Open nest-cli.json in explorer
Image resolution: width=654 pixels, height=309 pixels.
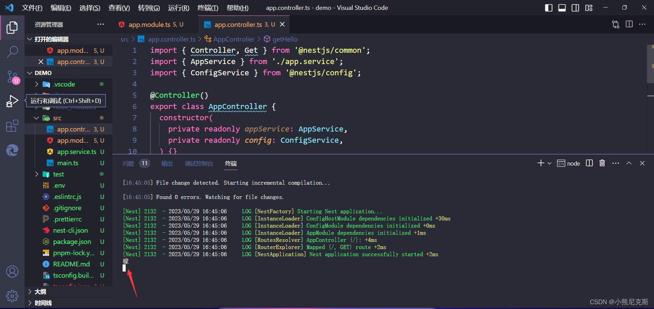68,230
